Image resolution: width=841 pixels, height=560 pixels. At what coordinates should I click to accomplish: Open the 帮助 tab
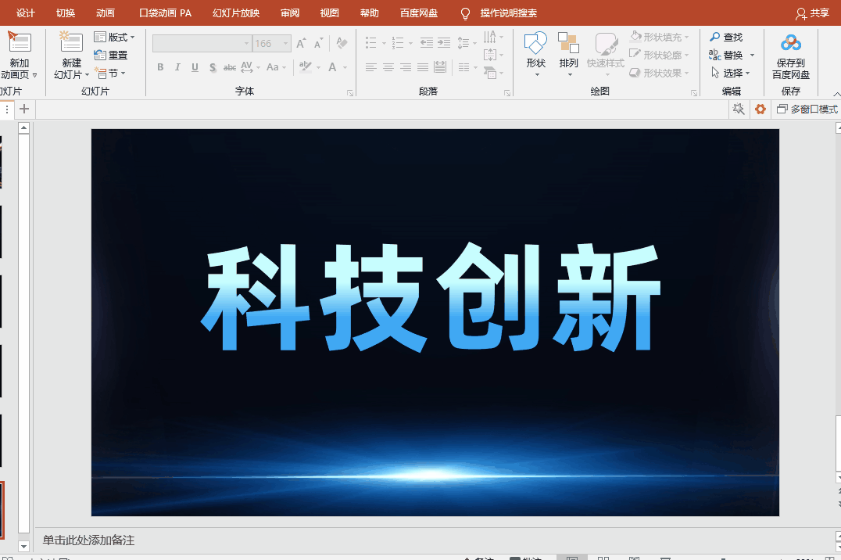(x=369, y=13)
